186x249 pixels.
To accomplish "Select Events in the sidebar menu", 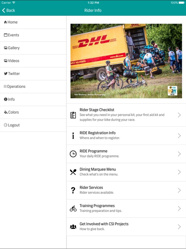I will click(33, 35).
